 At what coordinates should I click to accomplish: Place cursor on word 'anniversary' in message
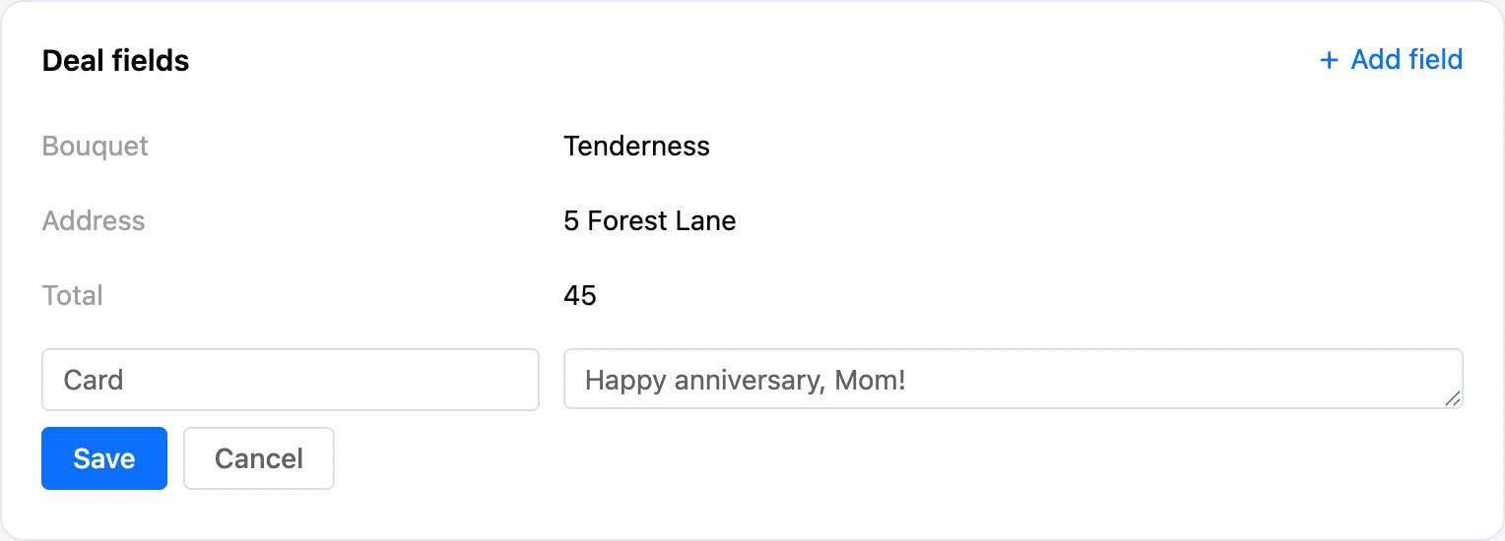(748, 381)
